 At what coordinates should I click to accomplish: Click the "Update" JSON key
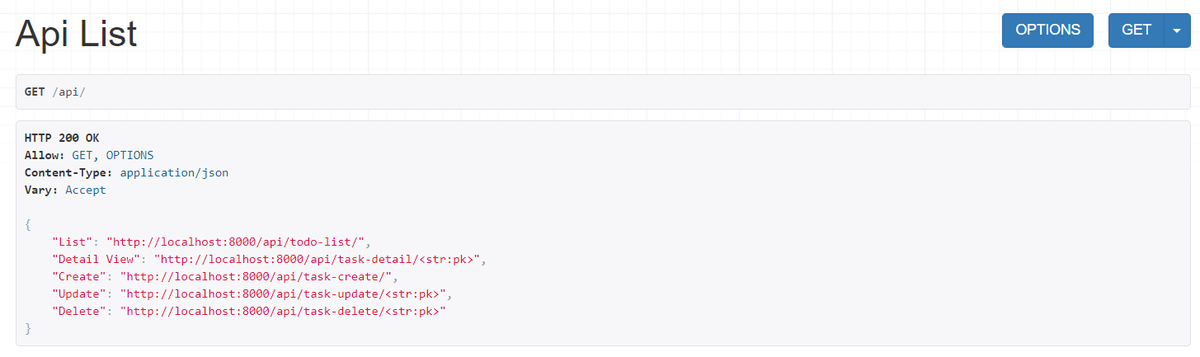click(x=78, y=294)
